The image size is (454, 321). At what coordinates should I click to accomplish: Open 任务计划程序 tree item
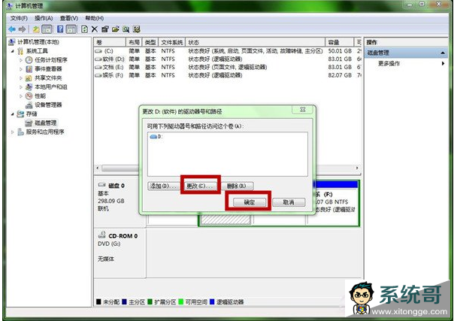pos(51,60)
